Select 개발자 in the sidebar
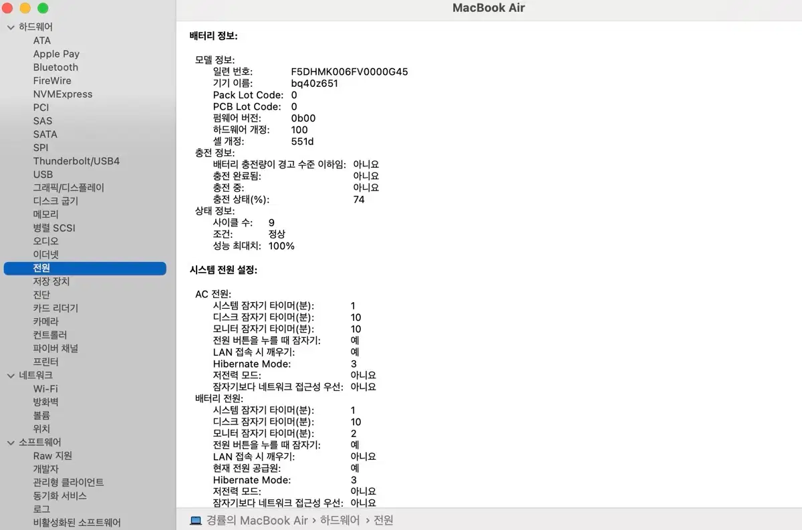 coord(46,469)
